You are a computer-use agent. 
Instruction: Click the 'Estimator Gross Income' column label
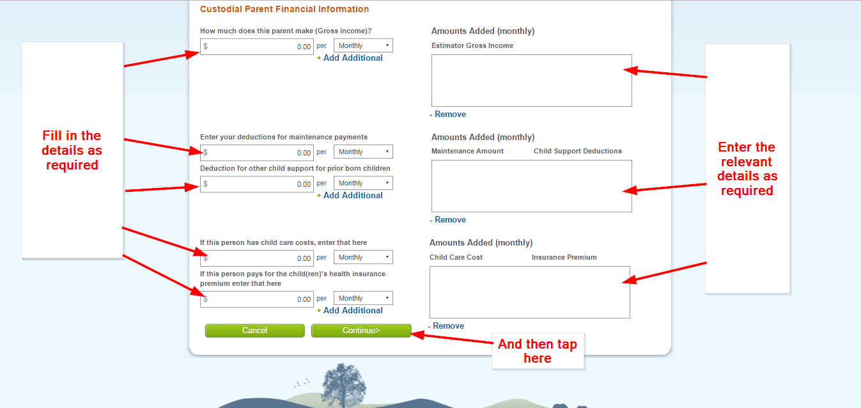[472, 45]
